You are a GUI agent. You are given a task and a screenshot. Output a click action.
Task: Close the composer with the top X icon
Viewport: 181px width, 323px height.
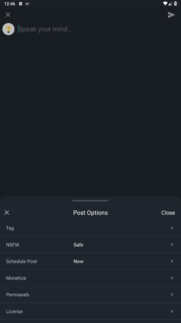[x=8, y=15]
